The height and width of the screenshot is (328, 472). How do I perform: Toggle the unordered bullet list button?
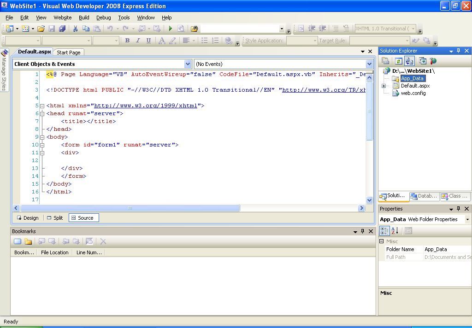pyautogui.click(x=204, y=41)
